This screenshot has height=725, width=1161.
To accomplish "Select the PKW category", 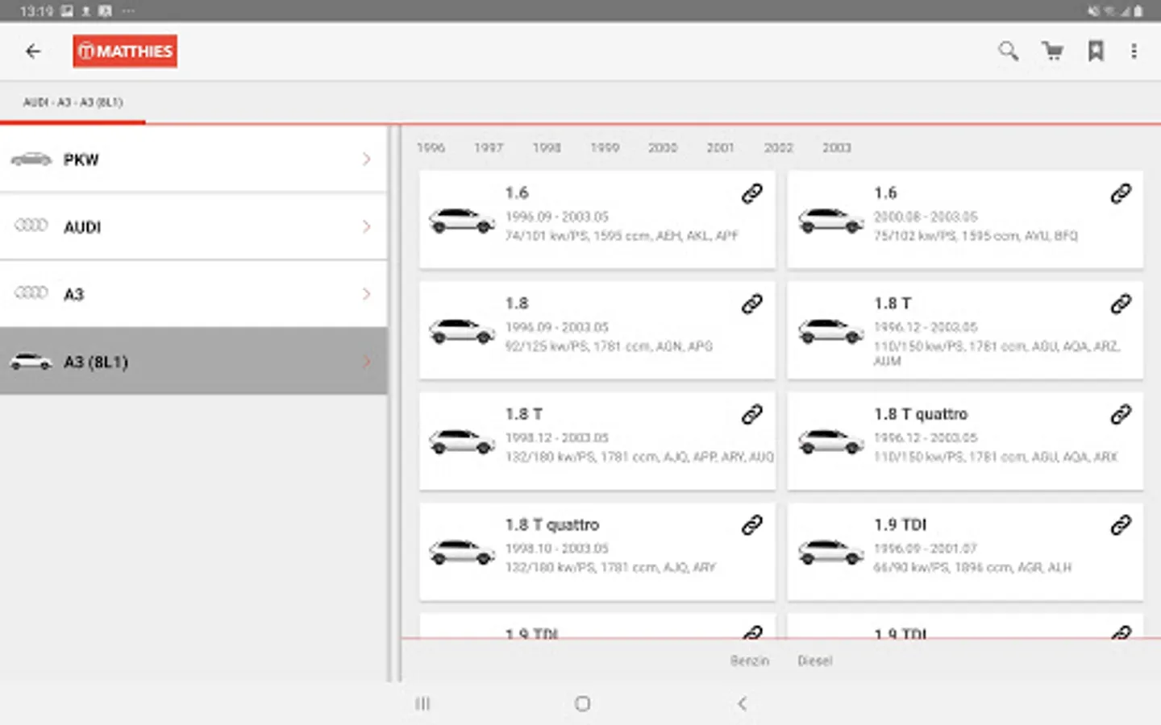I will (x=193, y=159).
